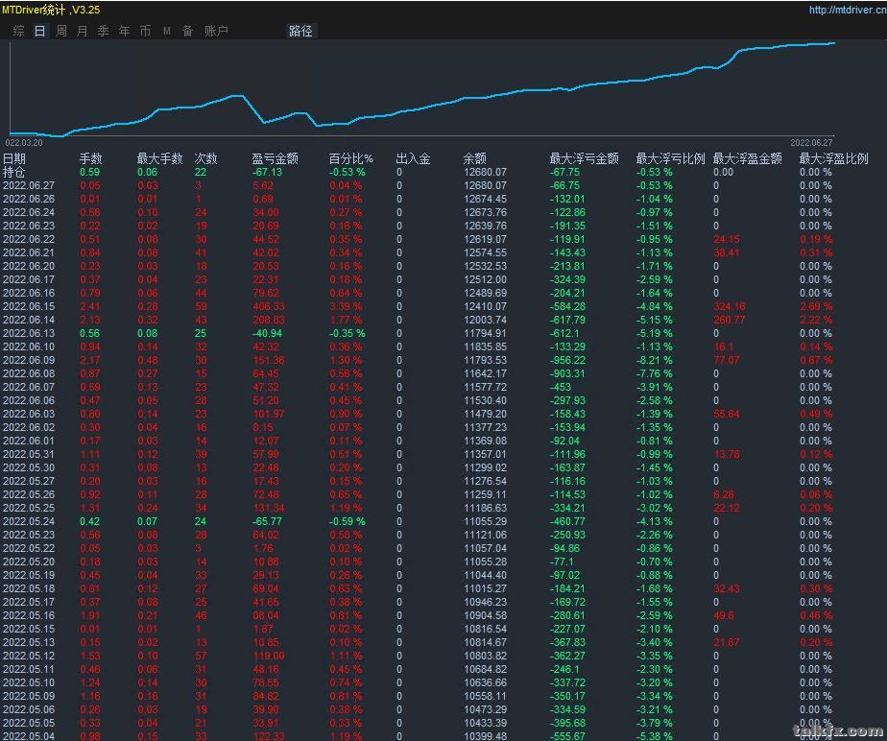The image size is (887, 741).
Task: Switch to the 季 quarterly tab
Action: point(103,31)
